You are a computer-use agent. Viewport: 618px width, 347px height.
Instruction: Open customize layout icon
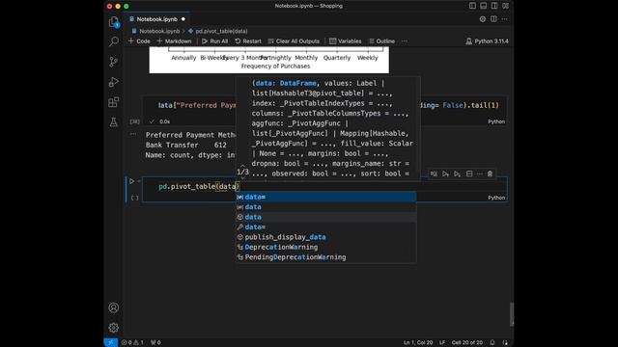coord(505,6)
